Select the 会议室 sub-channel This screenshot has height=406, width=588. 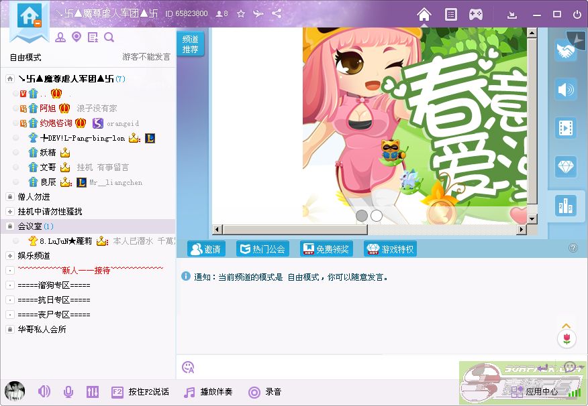(x=30, y=226)
